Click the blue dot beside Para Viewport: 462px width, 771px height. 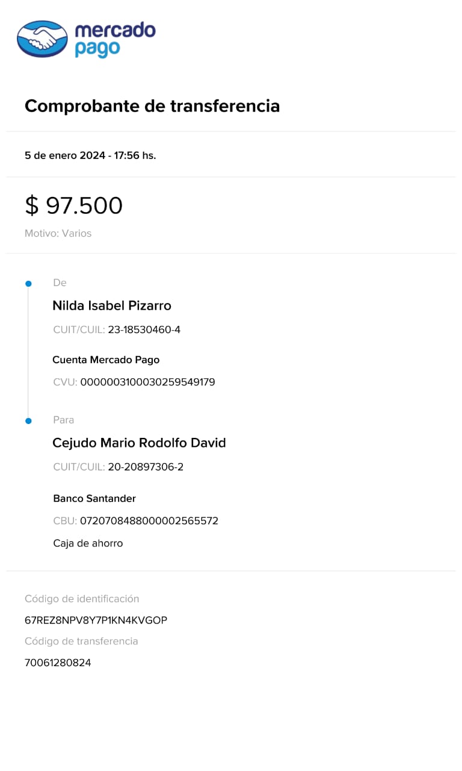click(x=28, y=420)
